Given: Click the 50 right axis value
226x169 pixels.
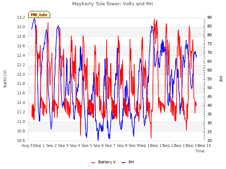Looking at the screenshot, I should coord(209,88).
